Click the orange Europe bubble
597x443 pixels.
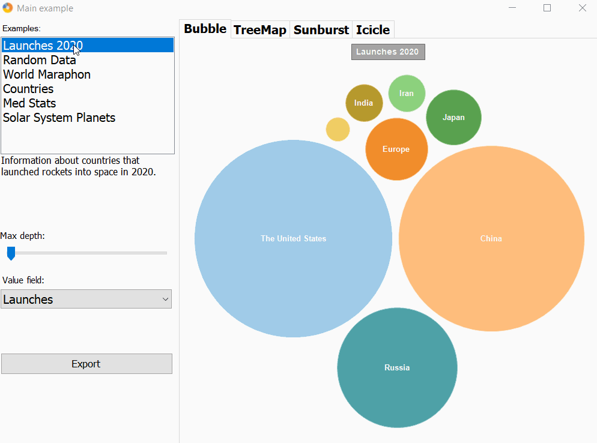(396, 149)
